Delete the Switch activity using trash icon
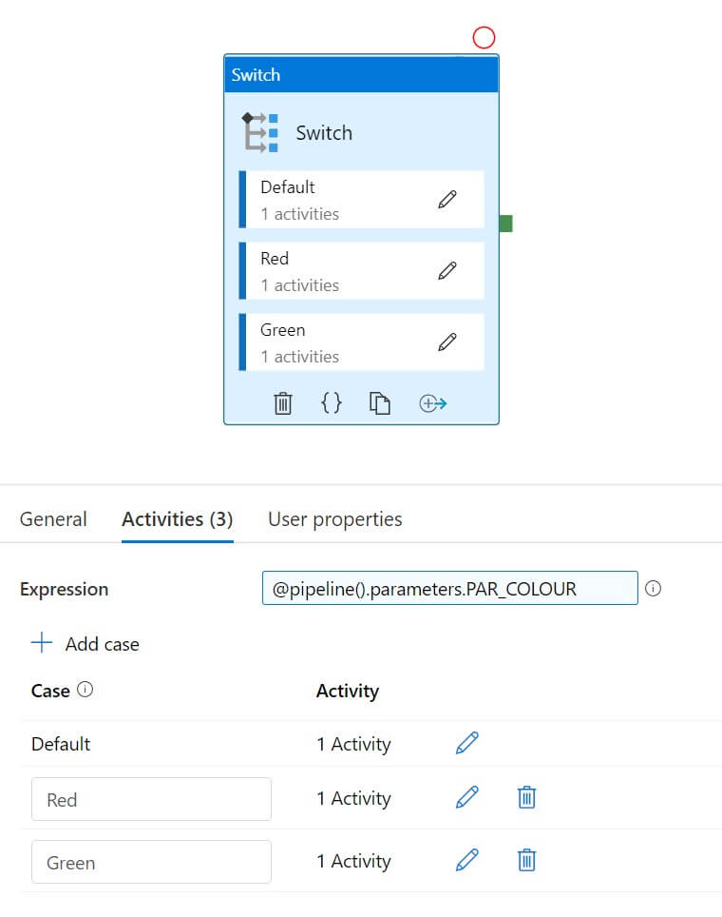722x917 pixels. 282,403
